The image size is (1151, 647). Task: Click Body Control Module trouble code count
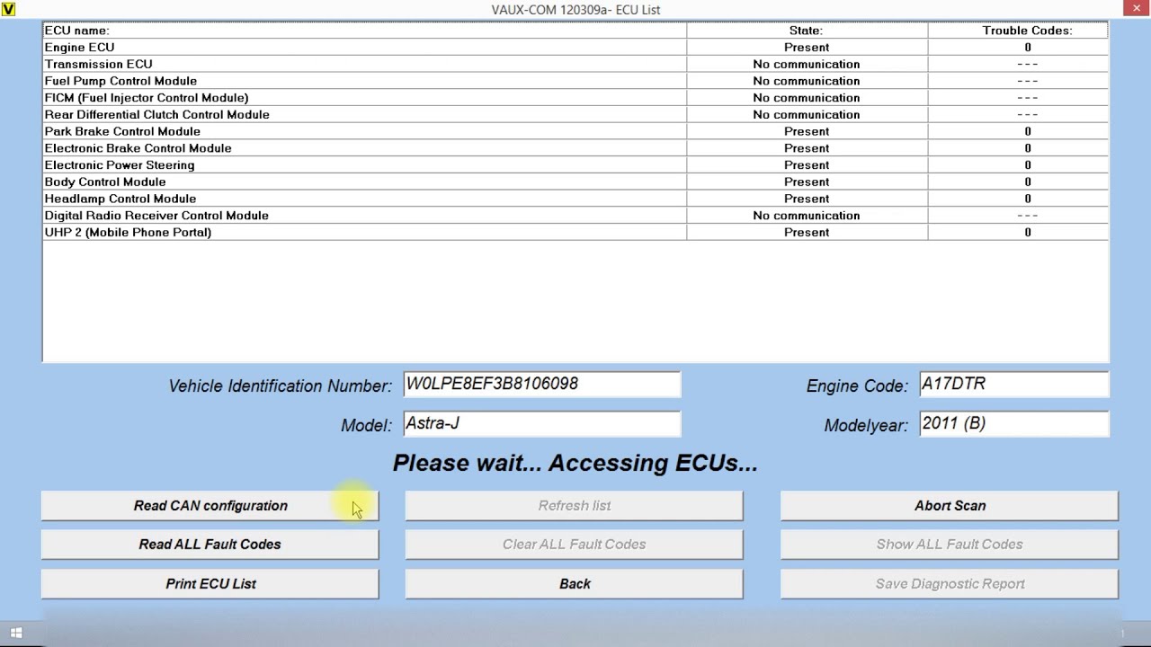(1018, 182)
